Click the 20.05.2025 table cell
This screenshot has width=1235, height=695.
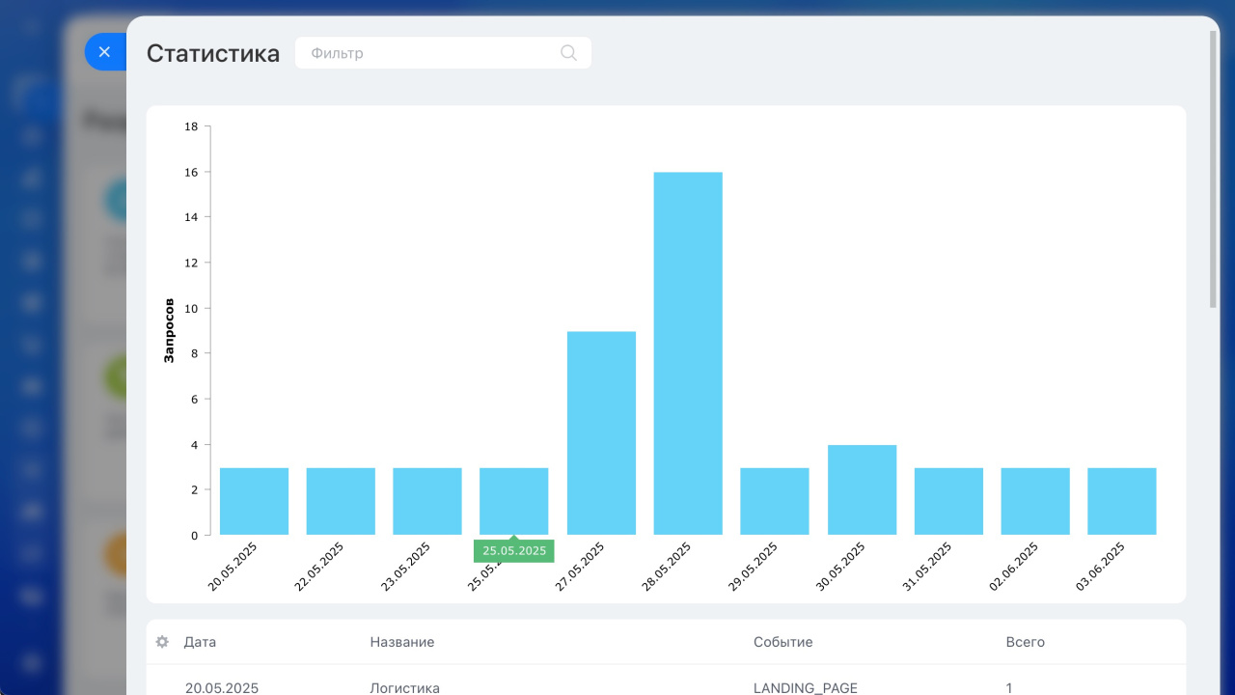222,688
